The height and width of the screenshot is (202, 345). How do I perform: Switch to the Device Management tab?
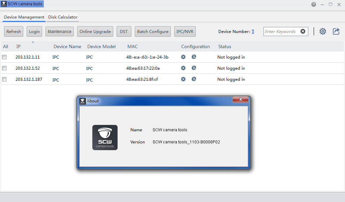point(24,17)
